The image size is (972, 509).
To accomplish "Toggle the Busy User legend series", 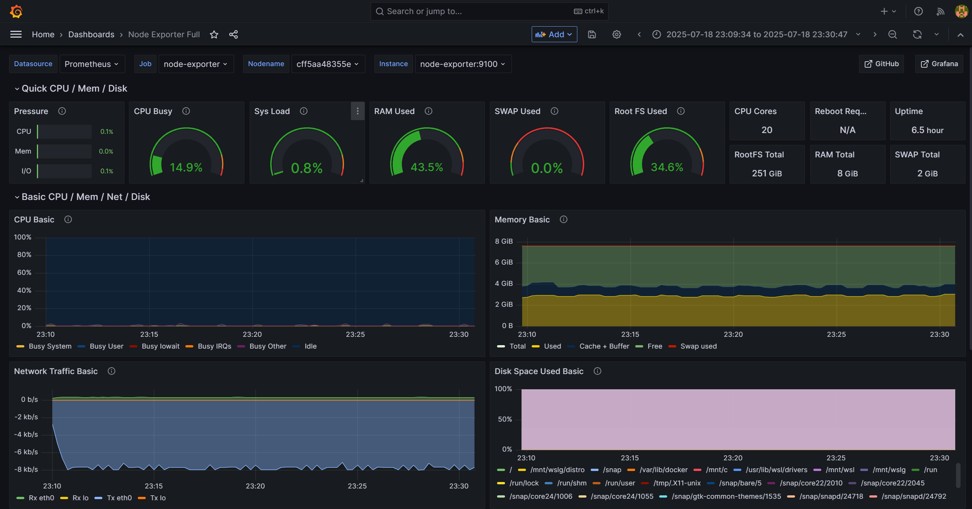I will coord(106,346).
